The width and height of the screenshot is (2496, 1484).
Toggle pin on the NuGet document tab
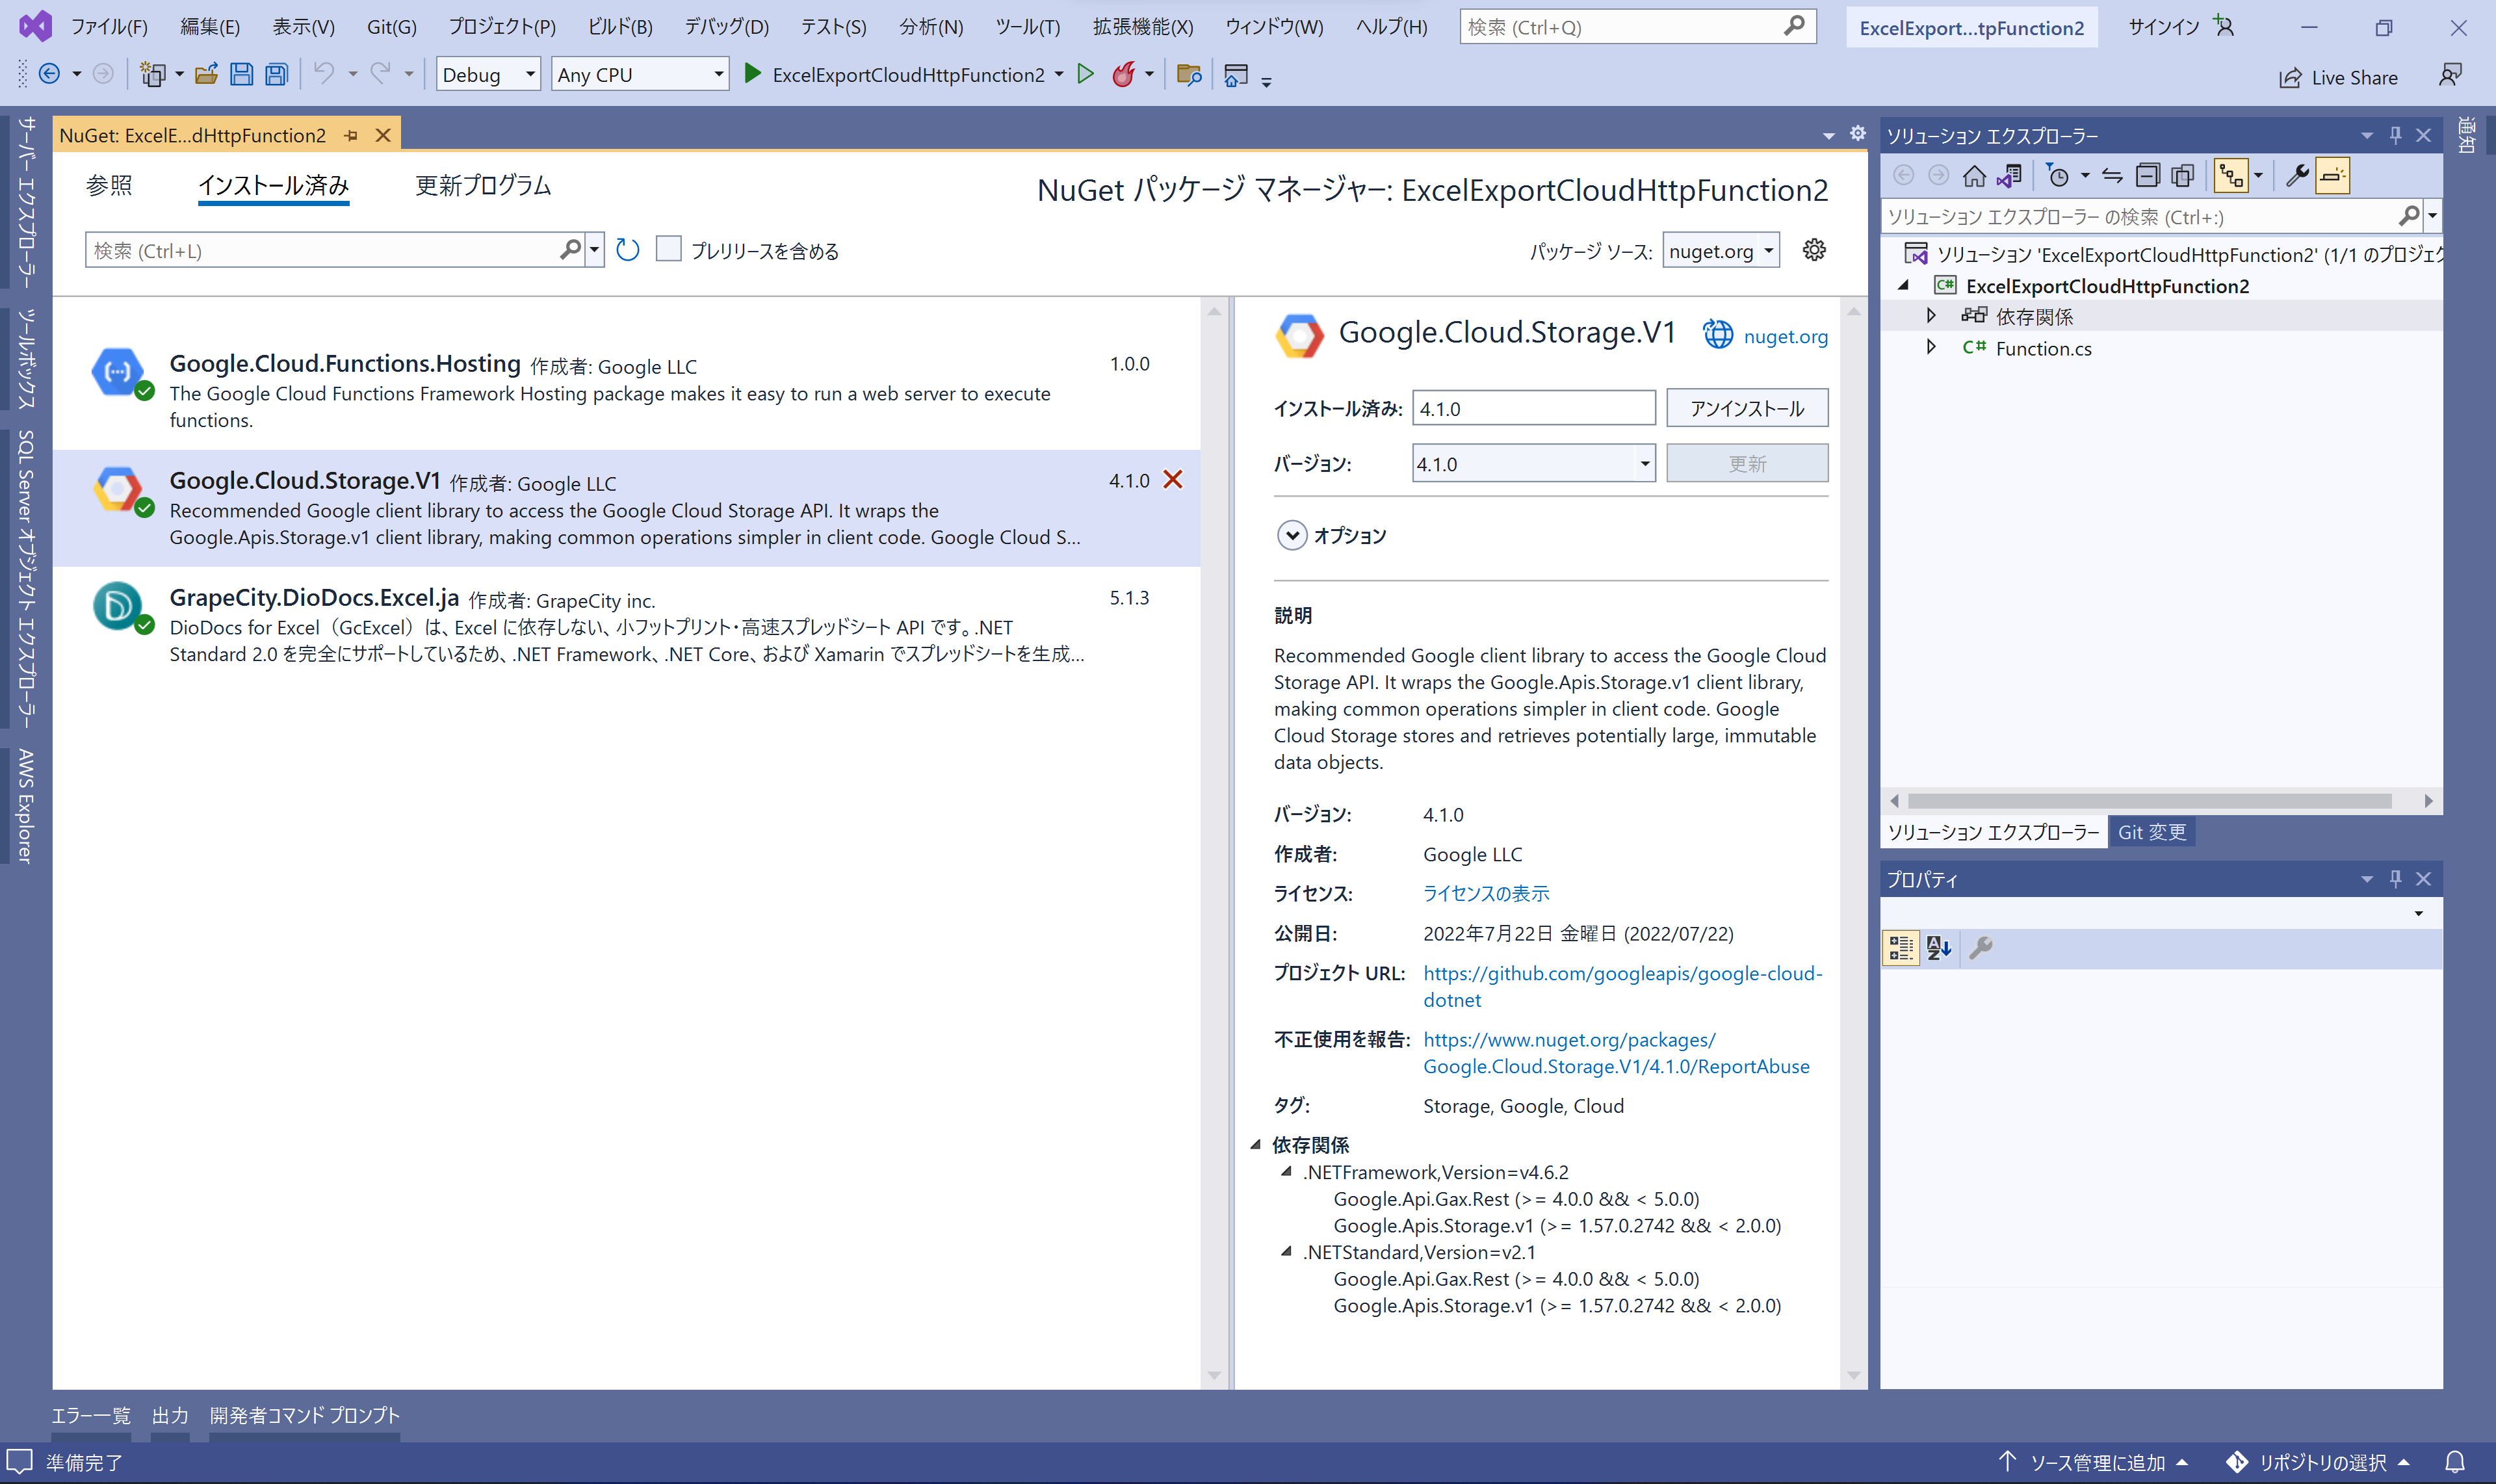click(x=350, y=136)
